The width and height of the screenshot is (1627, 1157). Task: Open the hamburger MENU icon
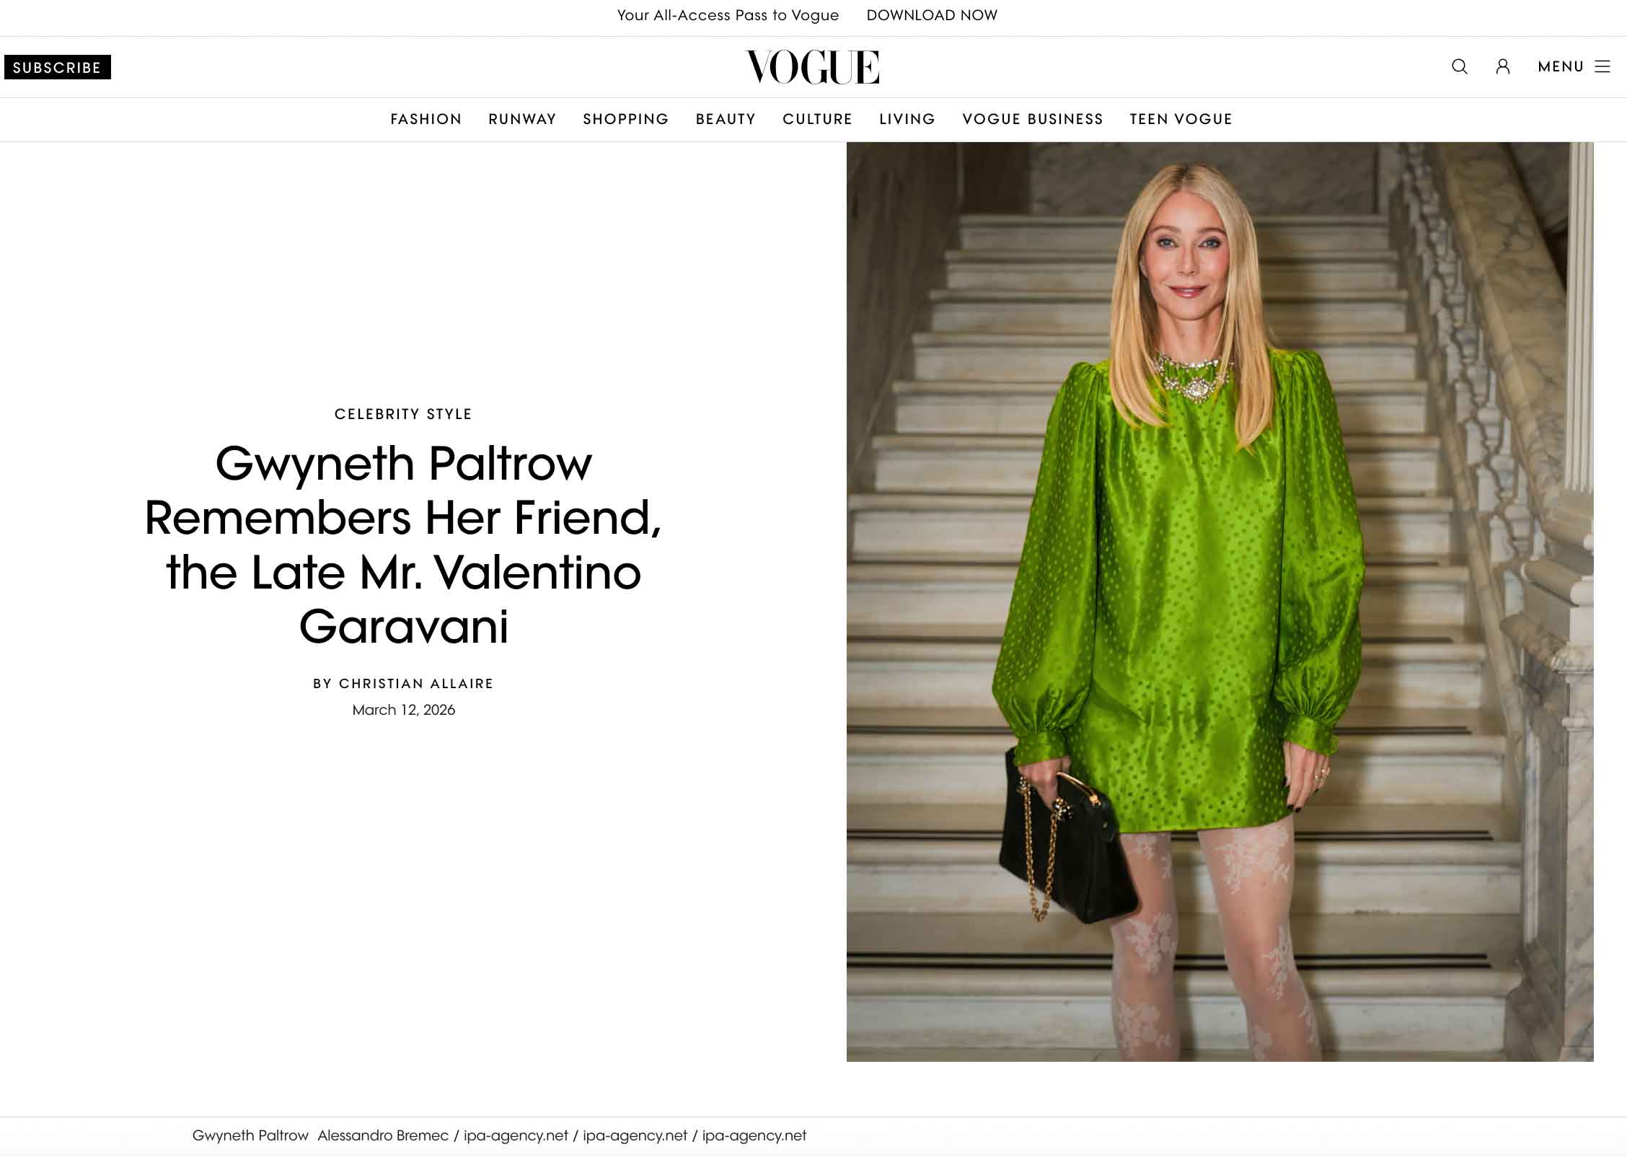pyautogui.click(x=1602, y=66)
